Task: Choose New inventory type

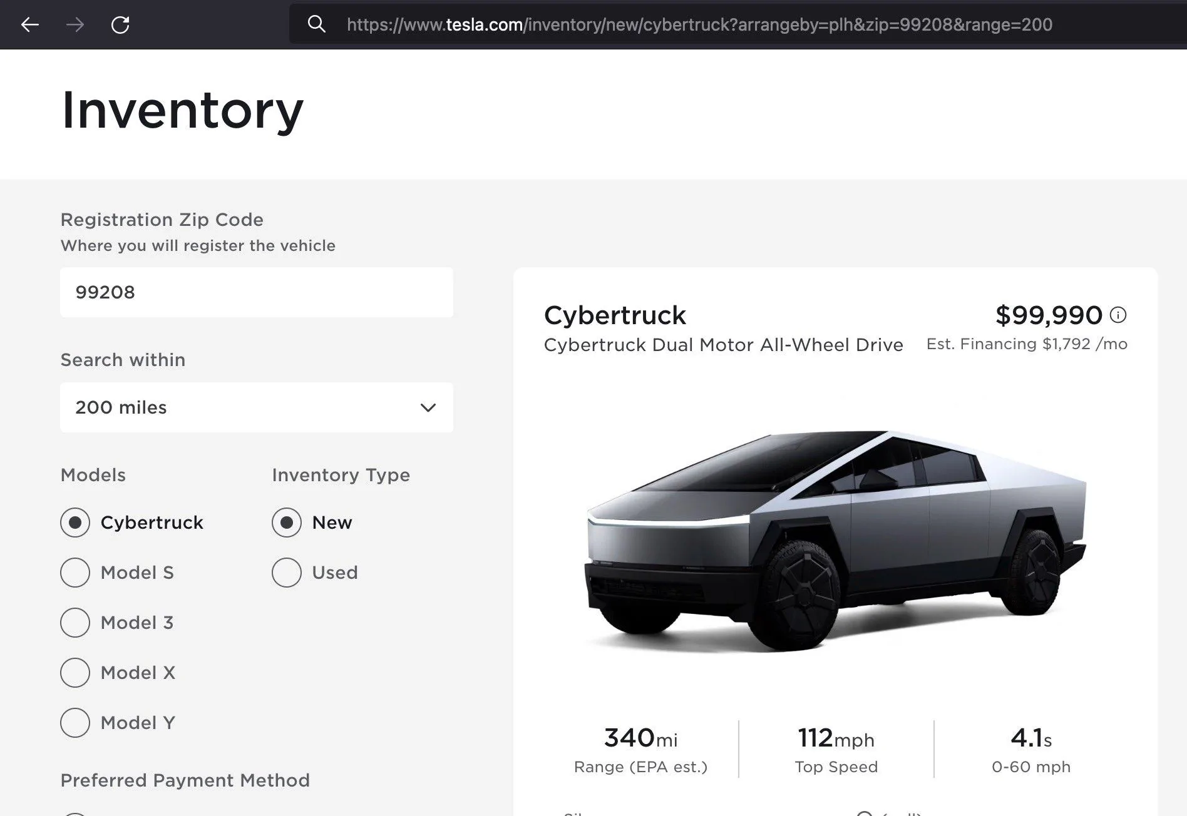Action: pyautogui.click(x=287, y=523)
